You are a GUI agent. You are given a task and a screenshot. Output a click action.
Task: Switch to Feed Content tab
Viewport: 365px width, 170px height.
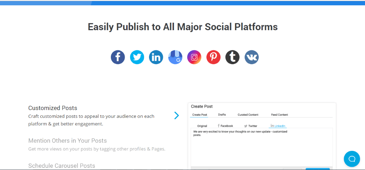[x=279, y=115]
